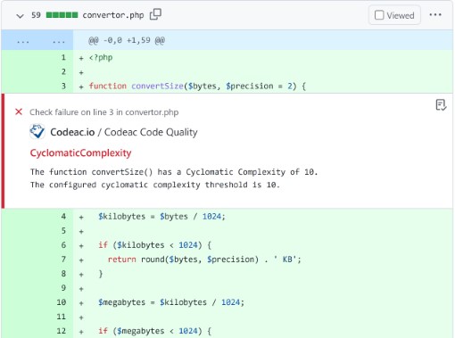Image resolution: width=455 pixels, height=338 pixels.
Task: Click the 'return round($bytes, $precision)' line
Action: [x=204, y=260]
